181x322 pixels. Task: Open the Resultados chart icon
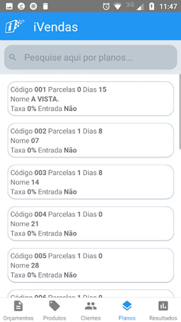pos(163,306)
